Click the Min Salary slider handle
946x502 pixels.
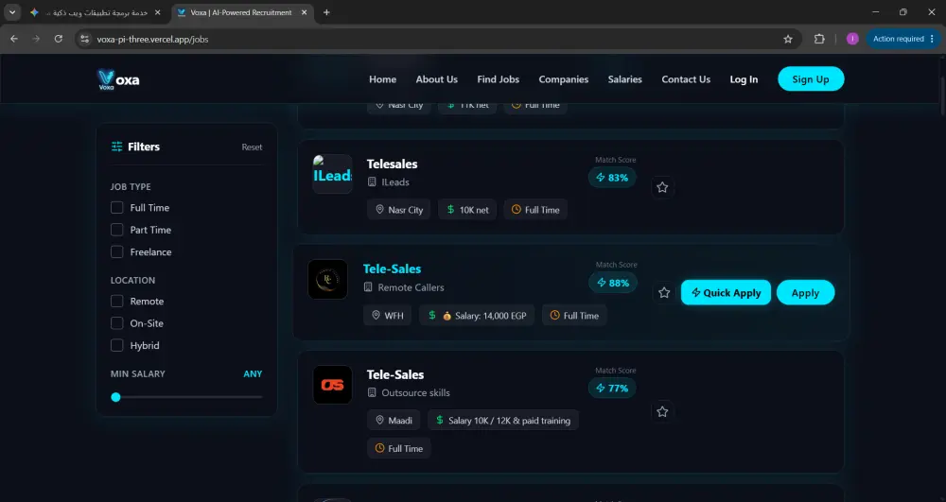pos(115,397)
